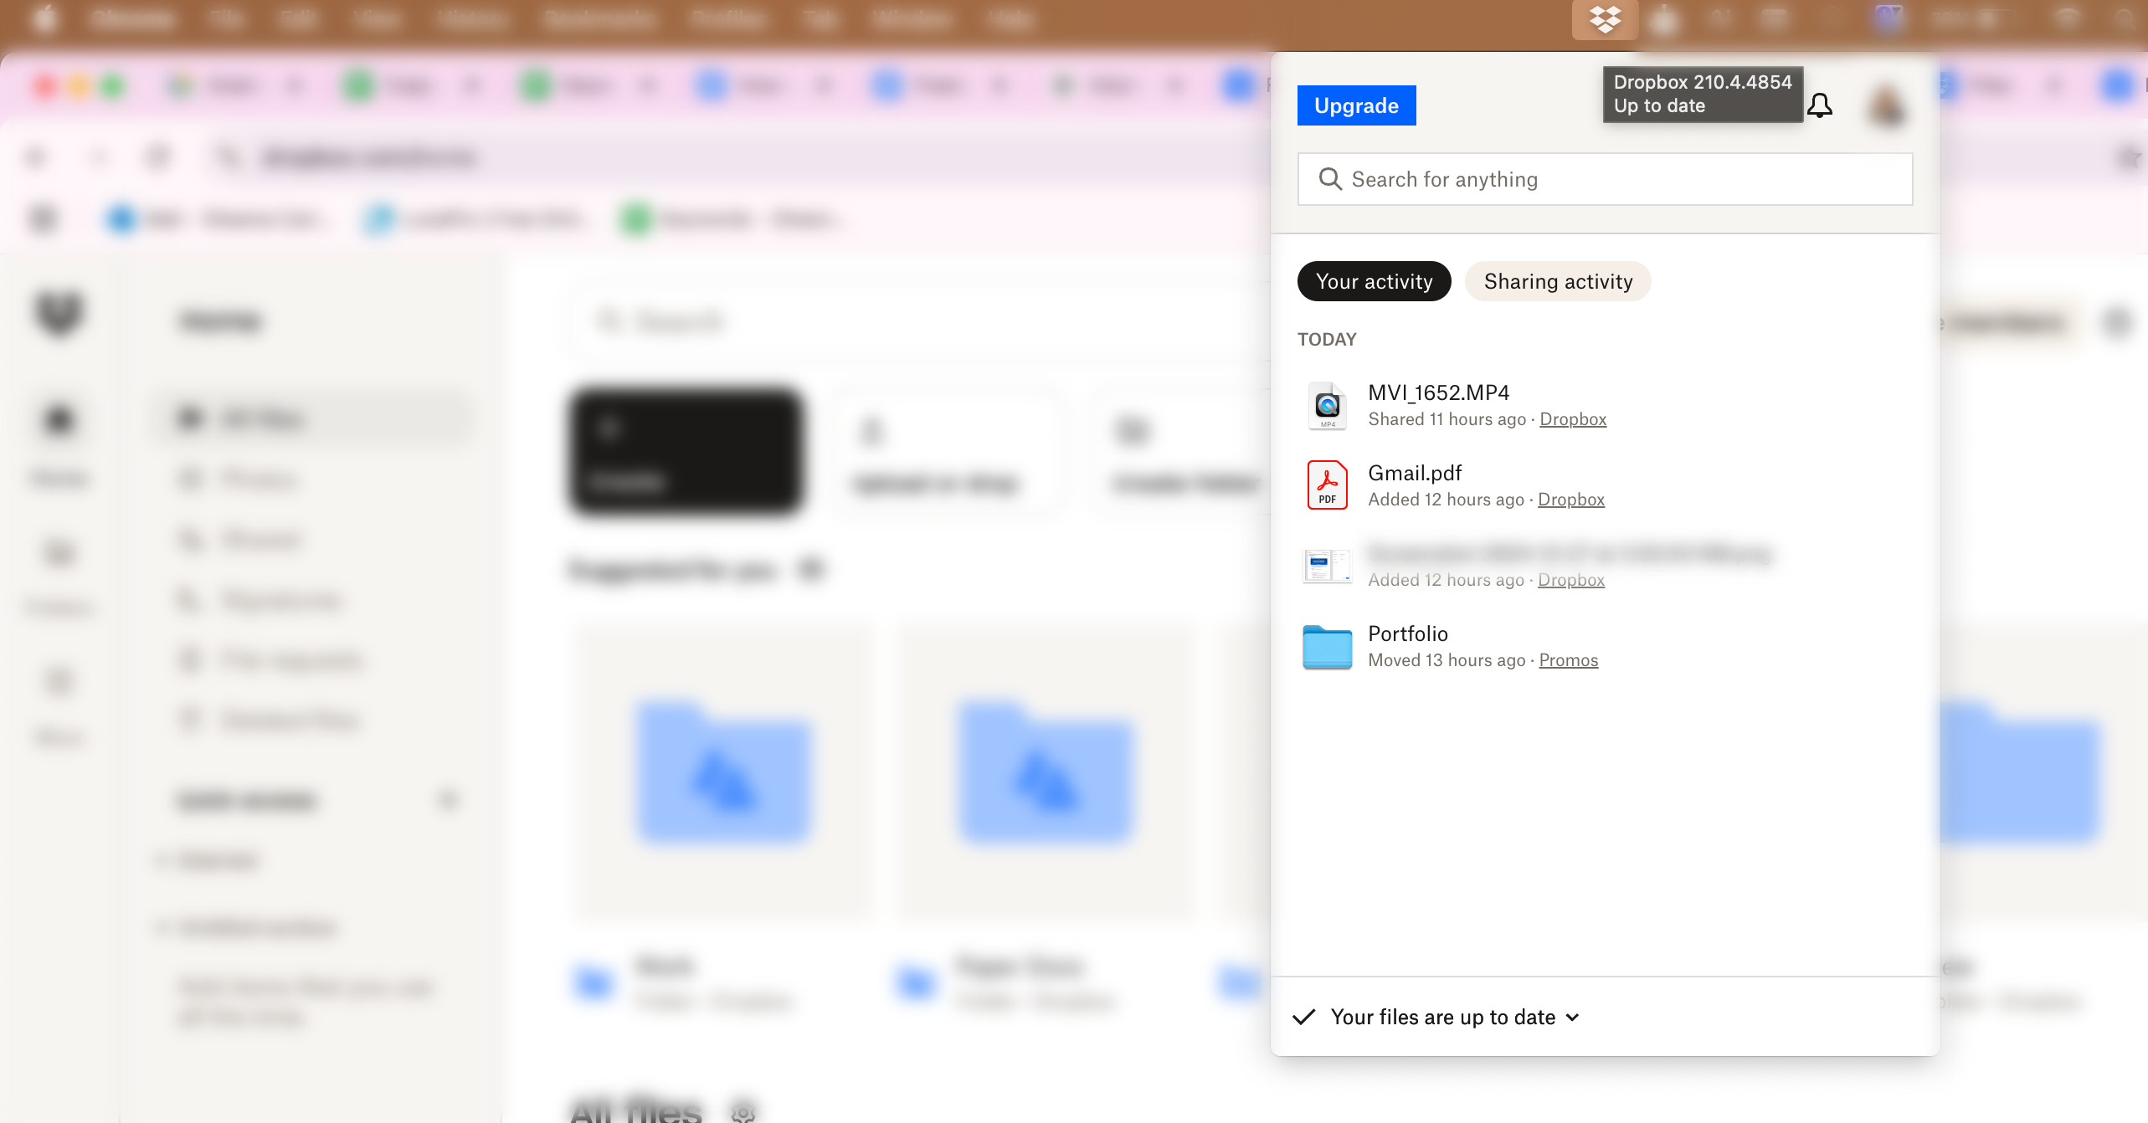Viewport: 2148px width, 1123px height.
Task: Click the Portfolio folder icon
Action: [1327, 647]
